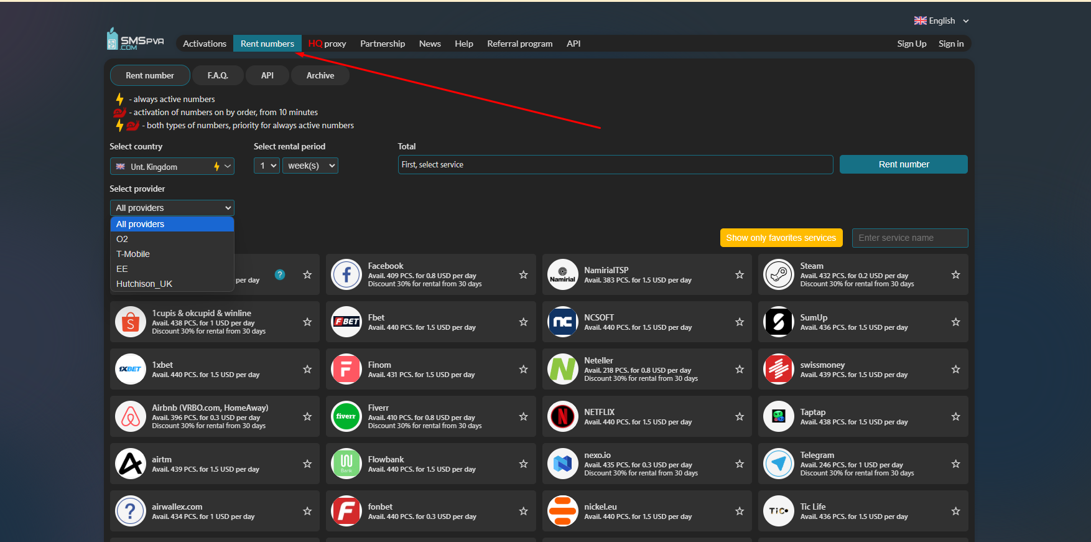Click the Airbnb service icon
This screenshot has height=542, width=1091.
point(131,416)
